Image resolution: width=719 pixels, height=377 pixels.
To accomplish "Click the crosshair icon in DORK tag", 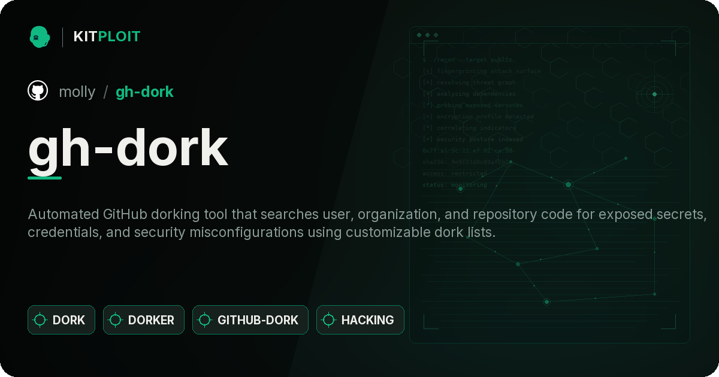I will (40, 320).
